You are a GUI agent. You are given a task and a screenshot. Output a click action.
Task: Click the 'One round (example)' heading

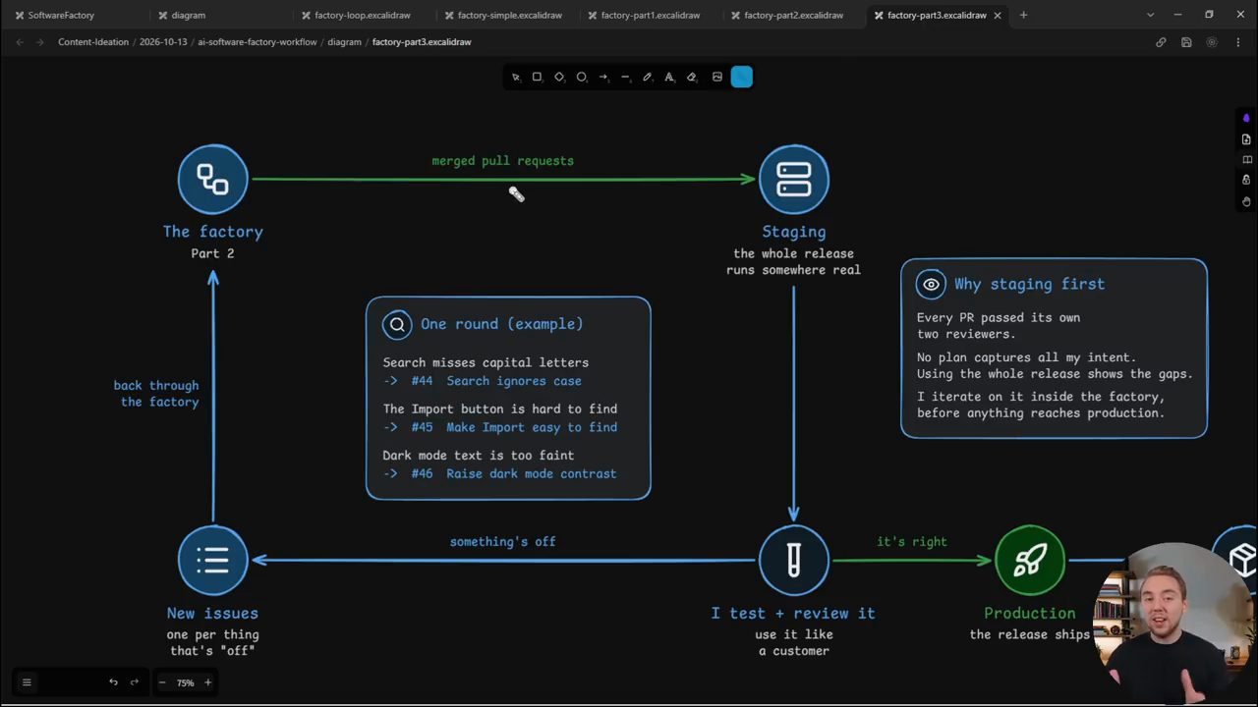coord(502,324)
